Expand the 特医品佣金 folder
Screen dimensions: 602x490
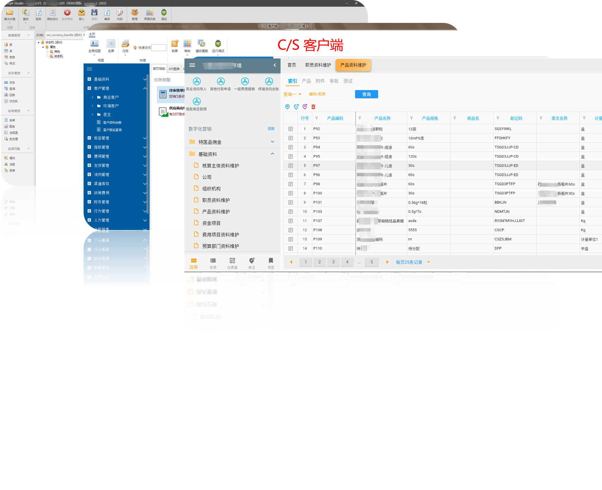click(272, 142)
